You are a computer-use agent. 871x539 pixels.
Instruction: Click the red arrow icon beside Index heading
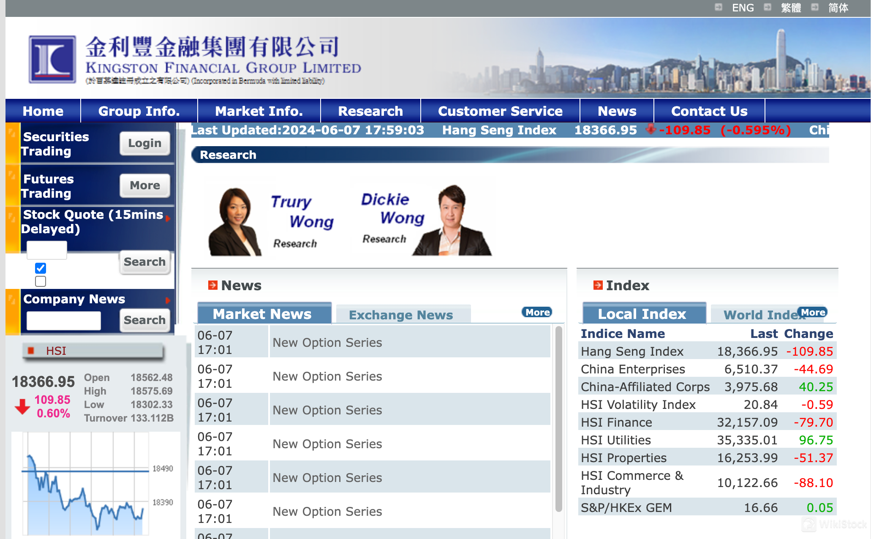tap(598, 285)
